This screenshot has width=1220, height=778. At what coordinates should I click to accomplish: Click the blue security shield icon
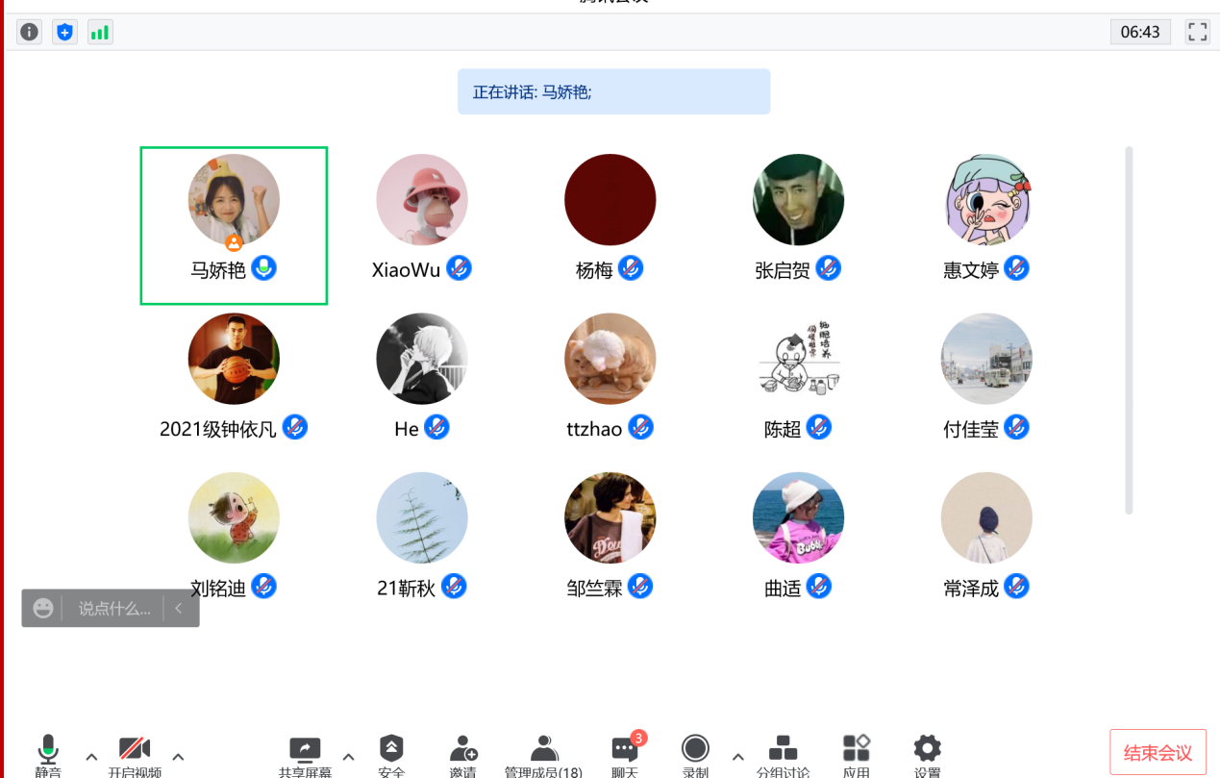[x=64, y=32]
